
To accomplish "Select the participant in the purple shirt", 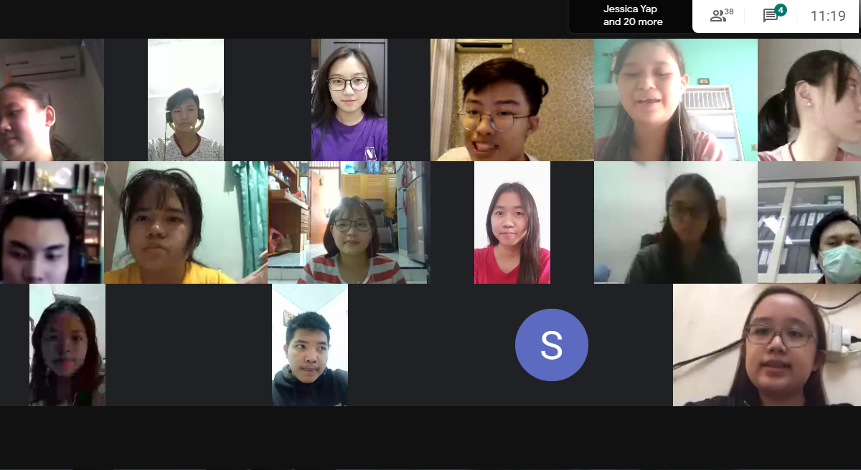I will click(349, 100).
